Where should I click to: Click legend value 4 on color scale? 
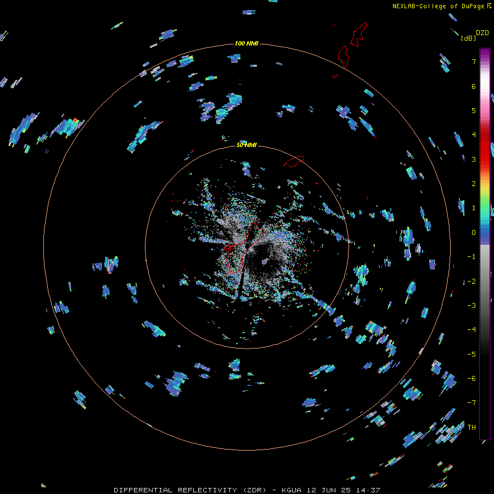pyautogui.click(x=474, y=135)
